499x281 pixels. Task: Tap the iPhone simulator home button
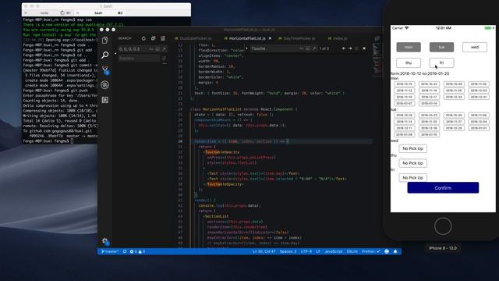tap(443, 226)
